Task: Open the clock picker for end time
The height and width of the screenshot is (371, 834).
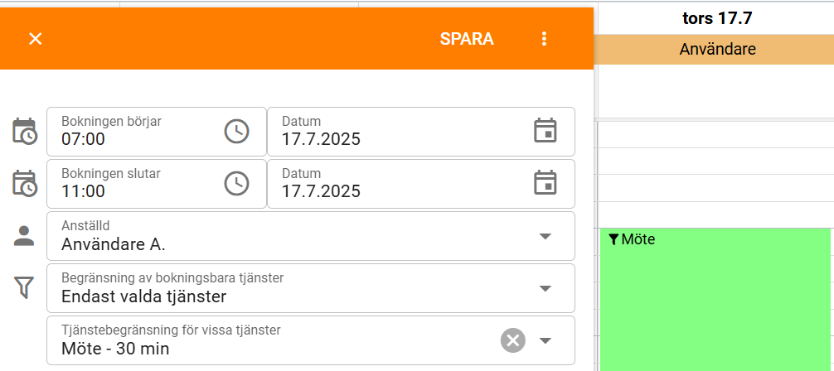Action: click(x=237, y=183)
